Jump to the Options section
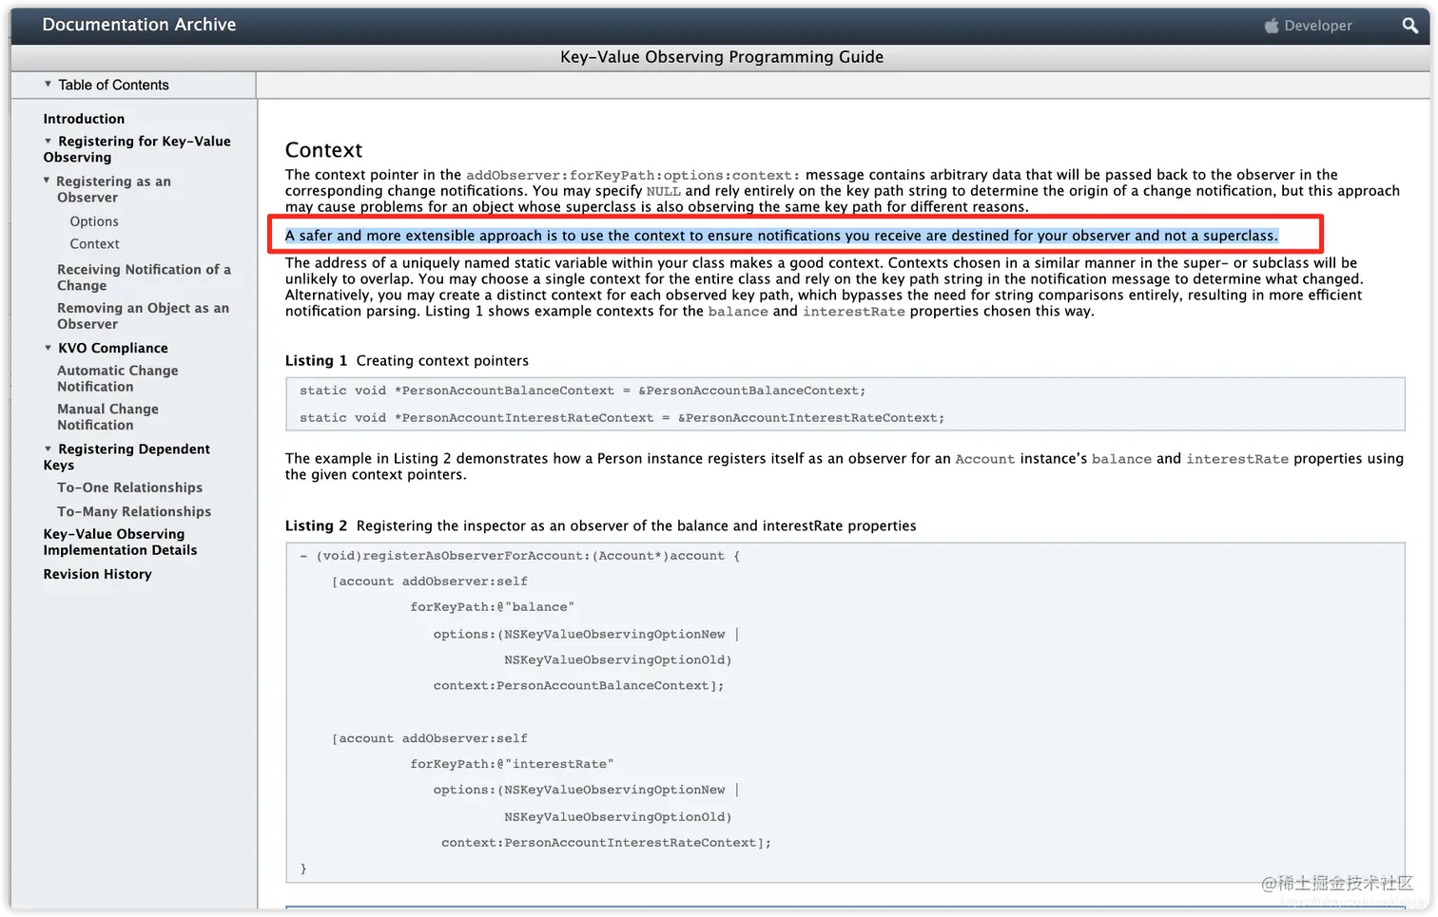This screenshot has width=1438, height=917. click(94, 221)
